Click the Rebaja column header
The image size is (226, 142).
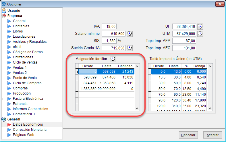click(x=199, y=66)
